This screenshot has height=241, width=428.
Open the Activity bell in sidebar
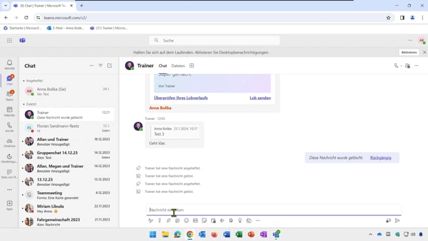click(x=10, y=65)
